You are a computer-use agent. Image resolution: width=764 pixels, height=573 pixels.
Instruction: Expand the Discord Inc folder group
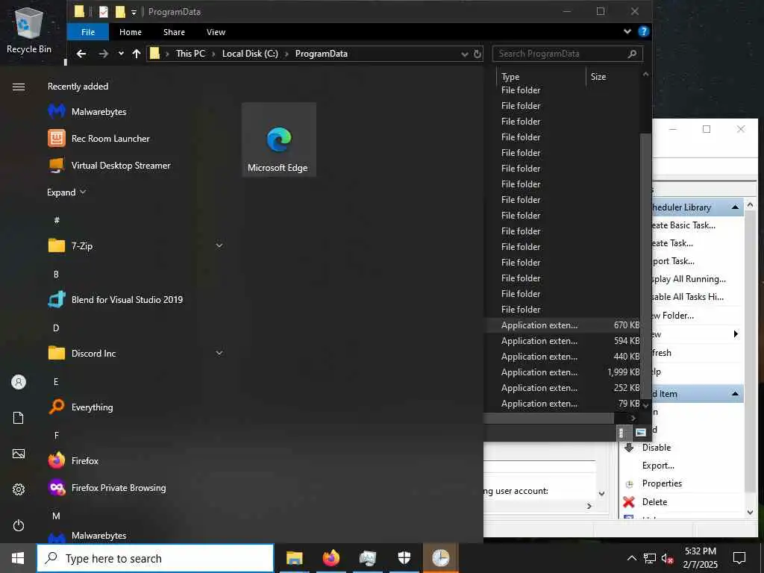pyautogui.click(x=219, y=353)
